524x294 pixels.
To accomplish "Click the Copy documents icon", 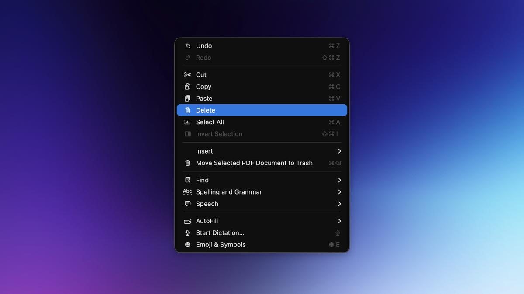I will (188, 87).
